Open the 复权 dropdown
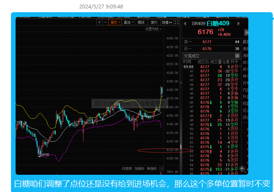This screenshot has height=192, width=274. (x=115, y=22)
